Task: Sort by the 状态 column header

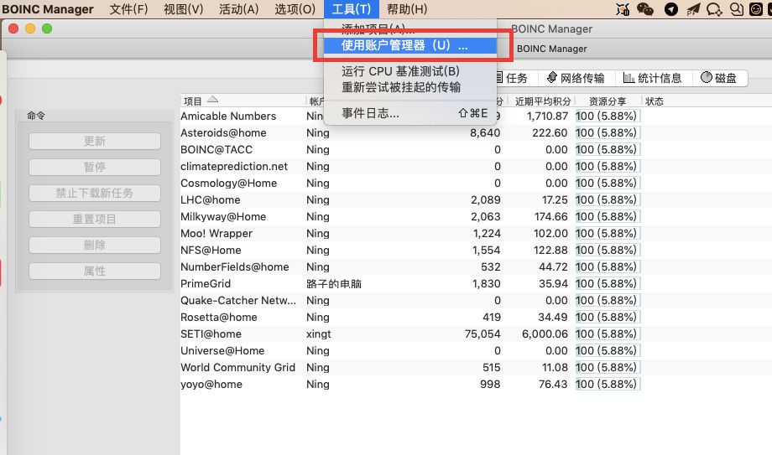Action: 655,101
